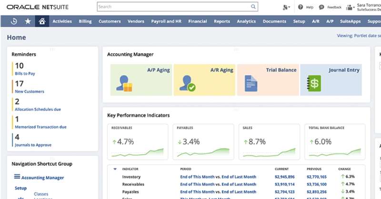Open Journals to Approve reminder
Image resolution: width=381 pixels, height=199 pixels.
(x=33, y=145)
